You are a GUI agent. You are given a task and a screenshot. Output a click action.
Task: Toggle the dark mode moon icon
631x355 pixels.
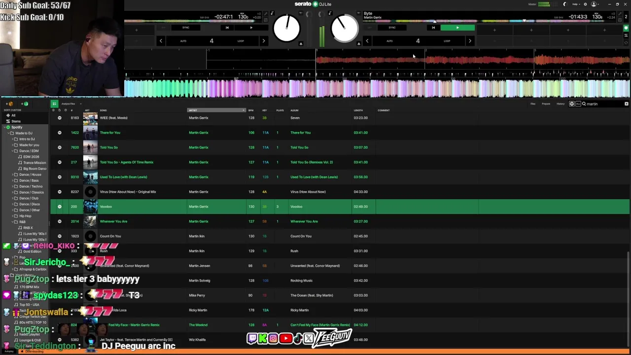click(565, 4)
